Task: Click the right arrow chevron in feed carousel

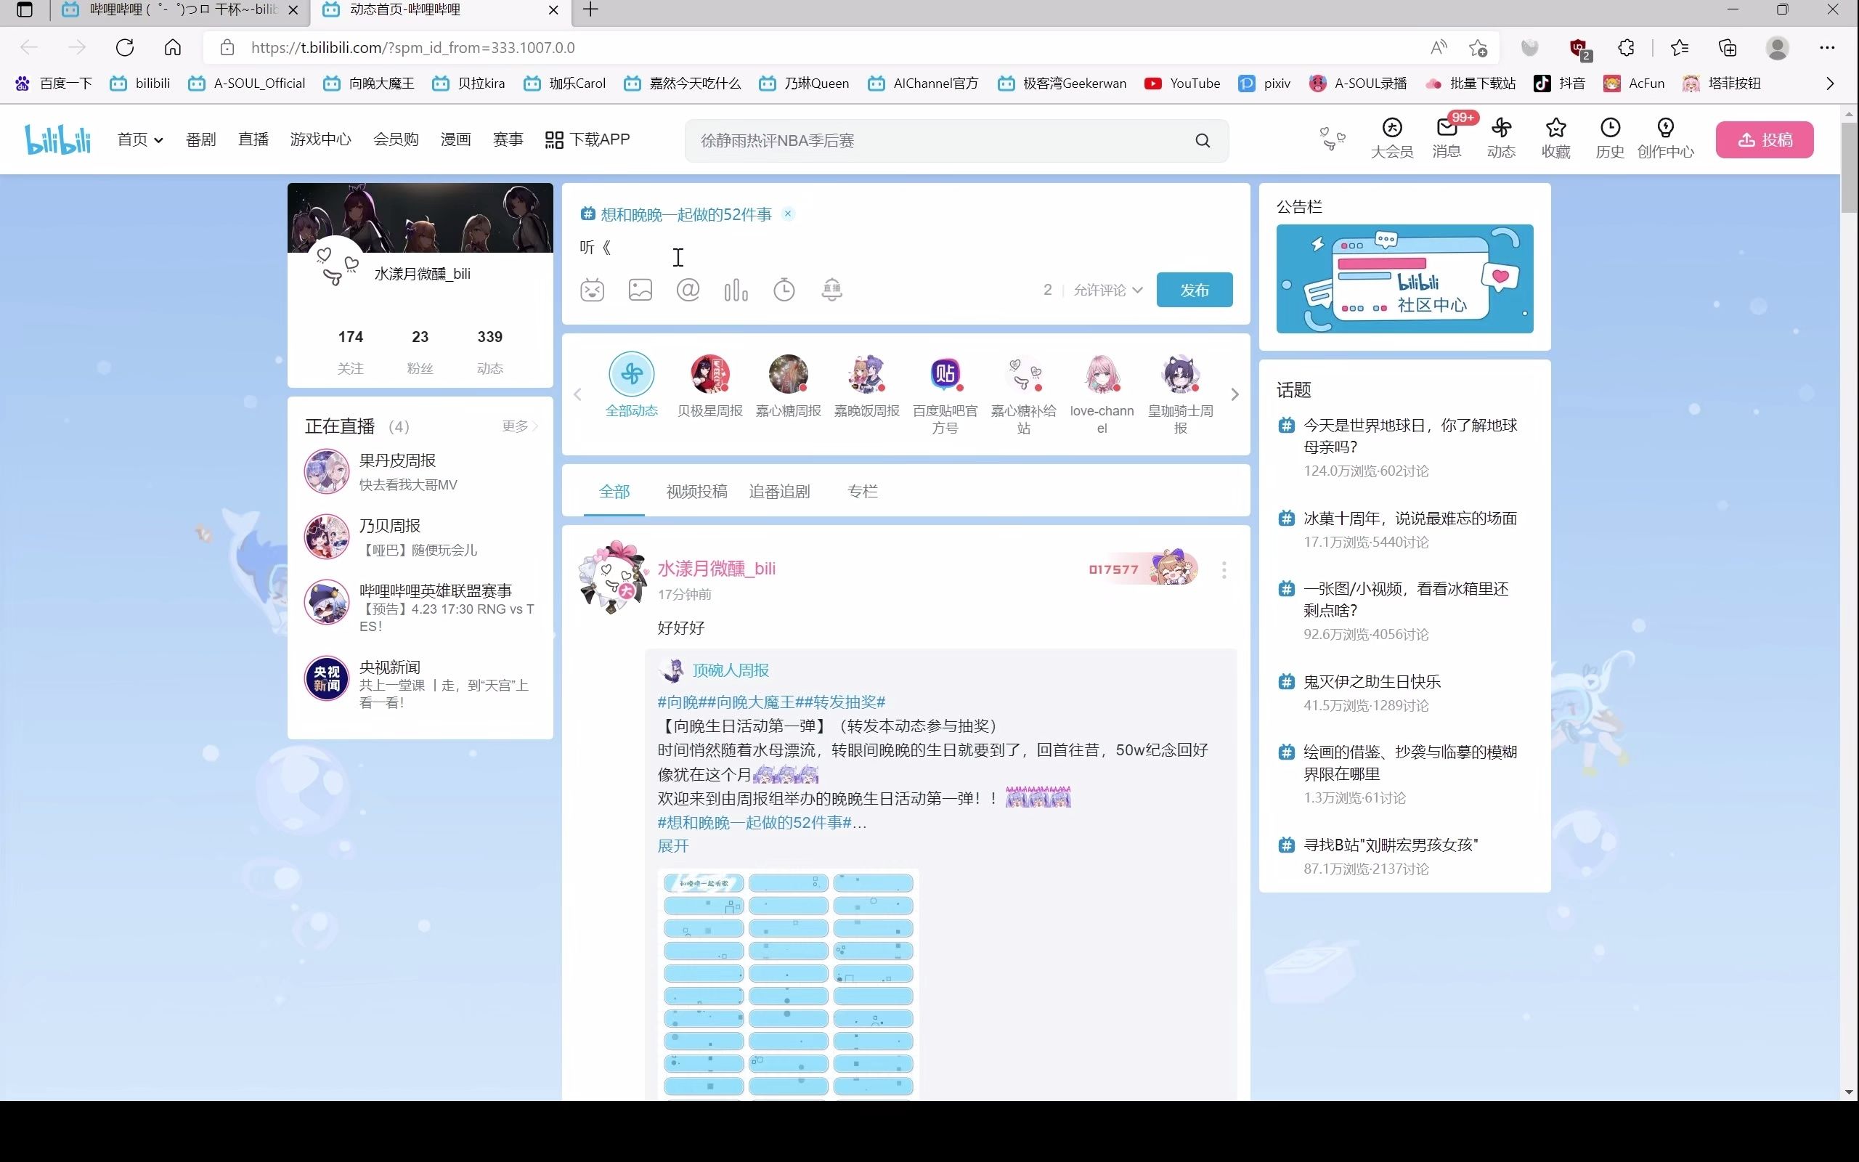Action: coord(1232,392)
